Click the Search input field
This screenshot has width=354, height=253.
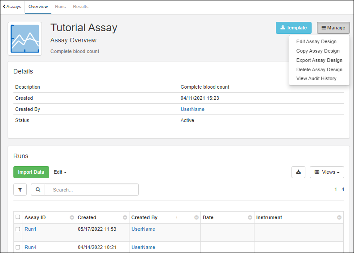pyautogui.click(x=92, y=190)
